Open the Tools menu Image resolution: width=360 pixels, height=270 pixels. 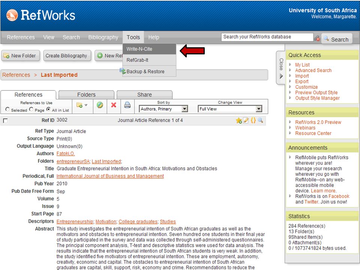[x=133, y=37]
